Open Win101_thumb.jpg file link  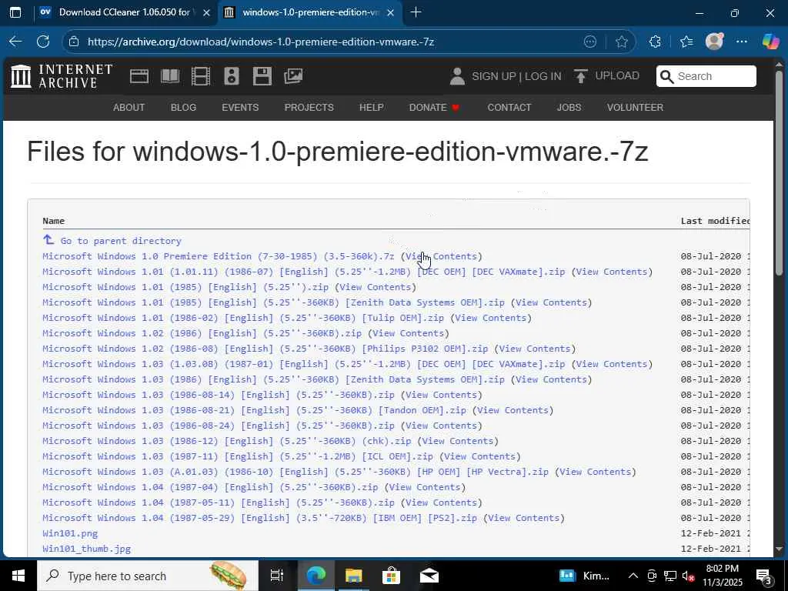[86, 549]
